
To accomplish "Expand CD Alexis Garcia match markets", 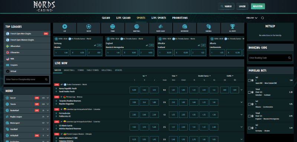I will 242,127.
